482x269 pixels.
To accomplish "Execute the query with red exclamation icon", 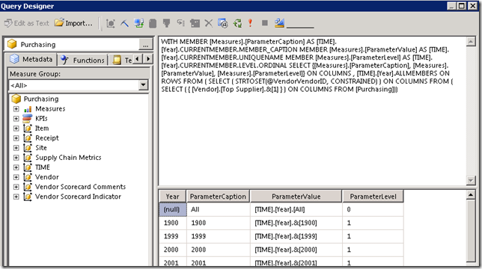I will click(x=251, y=23).
